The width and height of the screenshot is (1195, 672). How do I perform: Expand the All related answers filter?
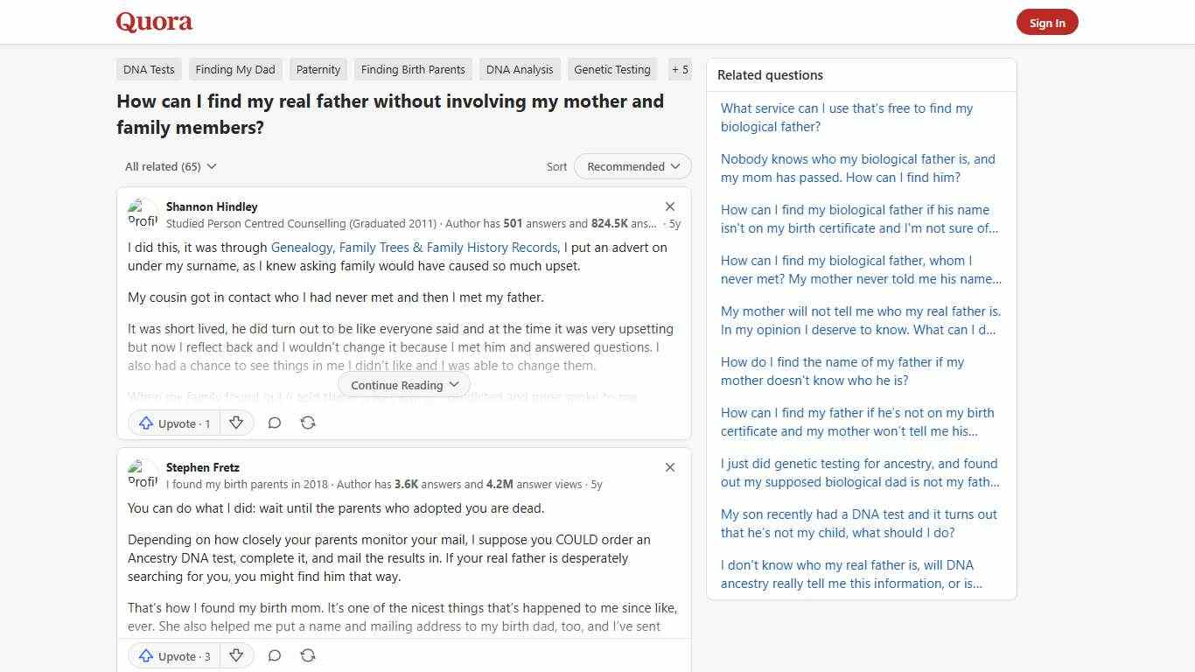pos(170,166)
